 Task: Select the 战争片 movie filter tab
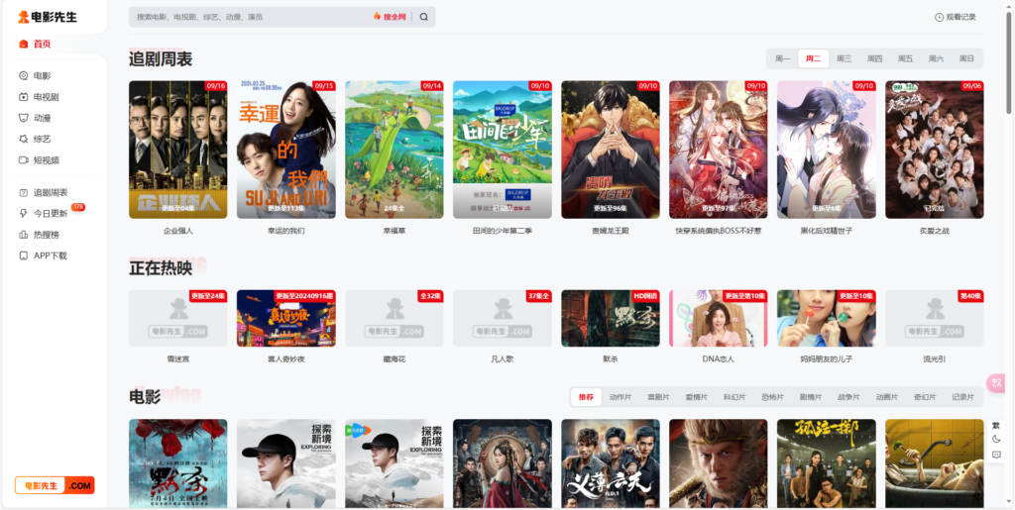[848, 397]
